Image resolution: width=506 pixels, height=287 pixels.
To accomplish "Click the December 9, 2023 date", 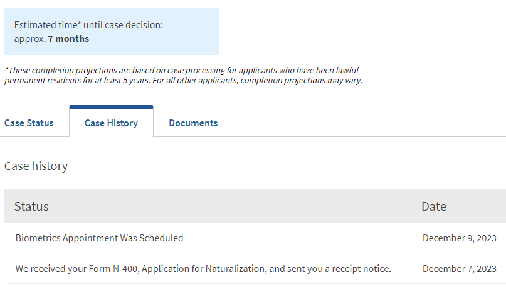I will coord(459,238).
